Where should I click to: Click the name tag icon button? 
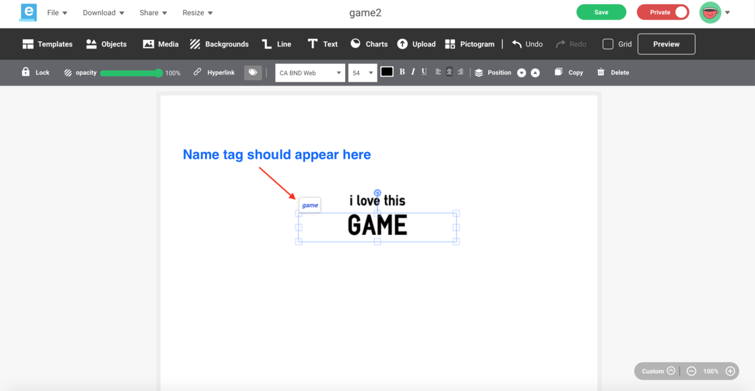253,73
